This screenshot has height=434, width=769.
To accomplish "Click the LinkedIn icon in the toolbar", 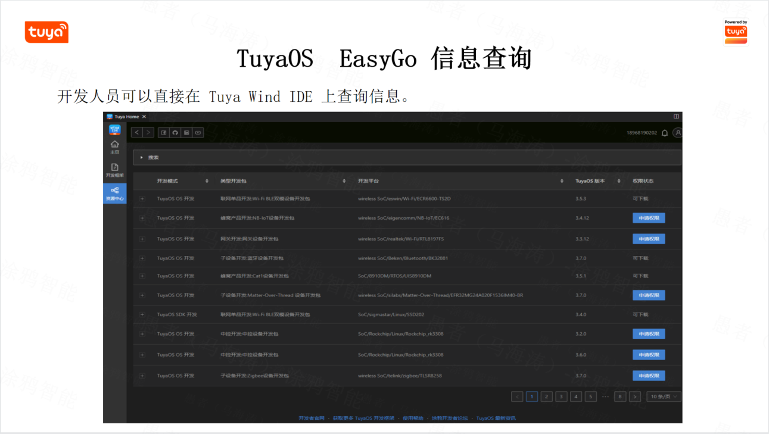I will pyautogui.click(x=186, y=132).
